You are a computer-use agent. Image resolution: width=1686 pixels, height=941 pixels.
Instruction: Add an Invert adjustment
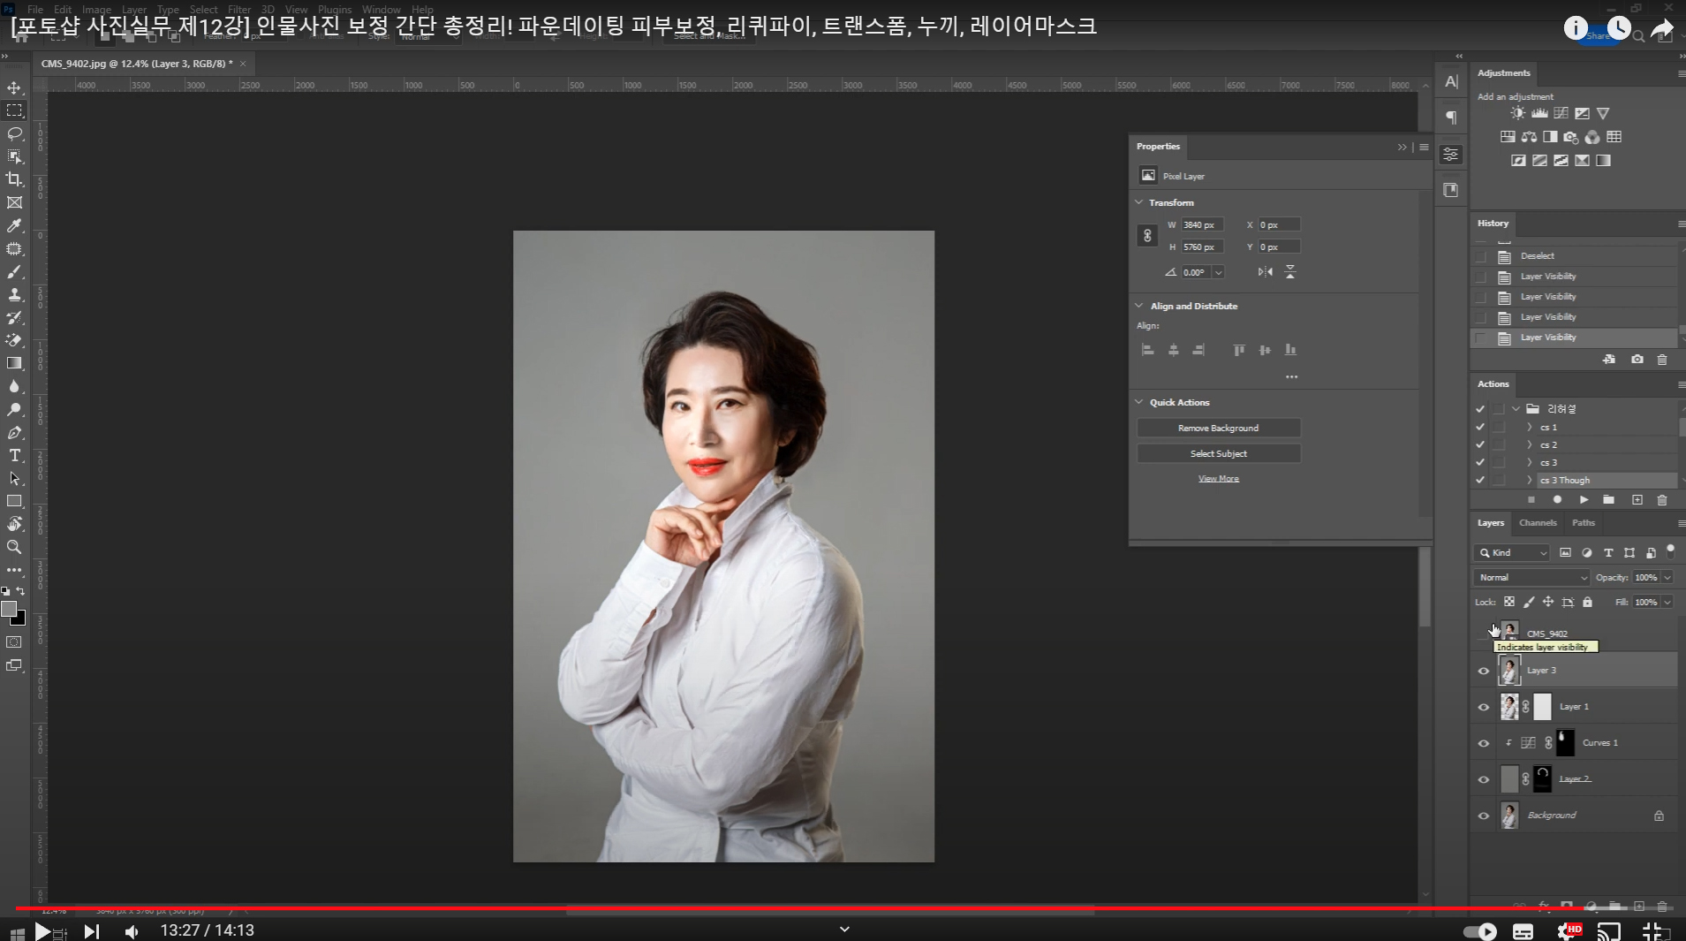point(1518,161)
